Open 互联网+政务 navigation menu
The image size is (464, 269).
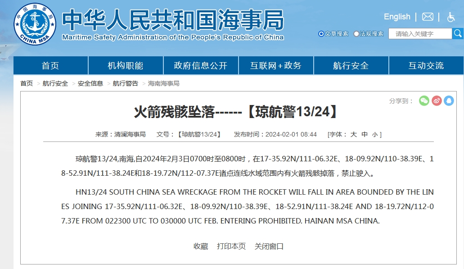pyautogui.click(x=276, y=65)
